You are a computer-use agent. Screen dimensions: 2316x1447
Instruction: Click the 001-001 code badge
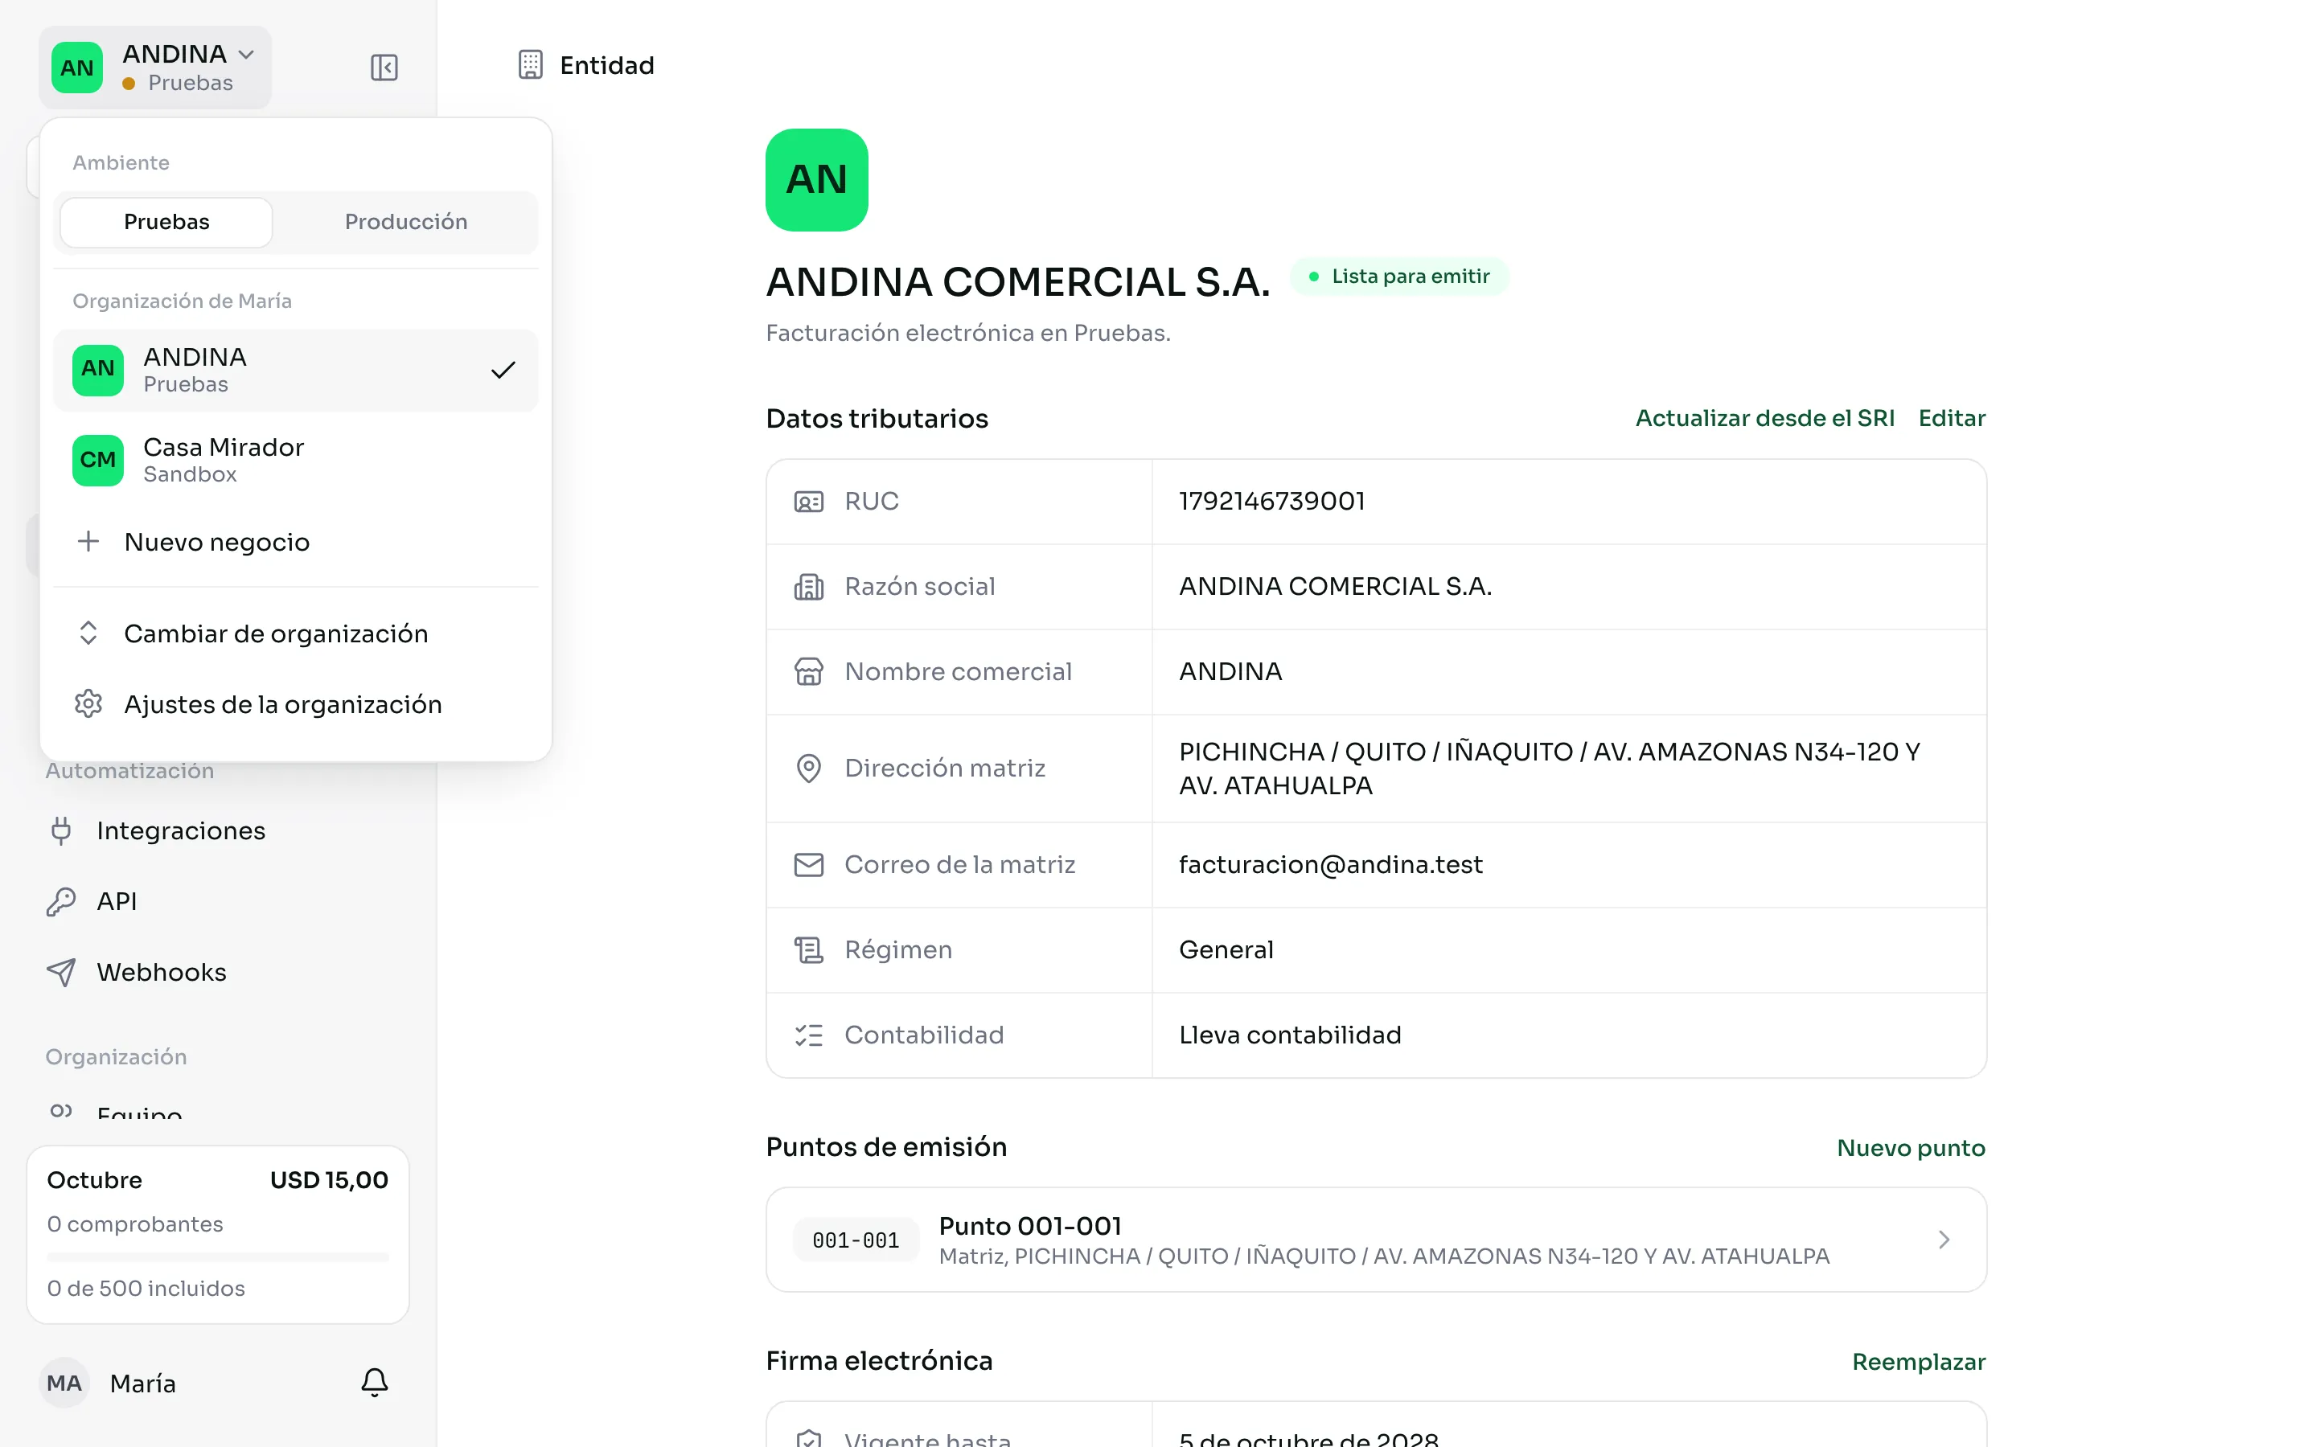point(856,1240)
